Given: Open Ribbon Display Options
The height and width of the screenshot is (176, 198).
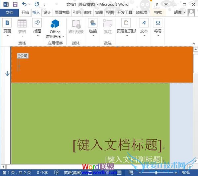Looking at the screenshot, I should click(x=166, y=5).
